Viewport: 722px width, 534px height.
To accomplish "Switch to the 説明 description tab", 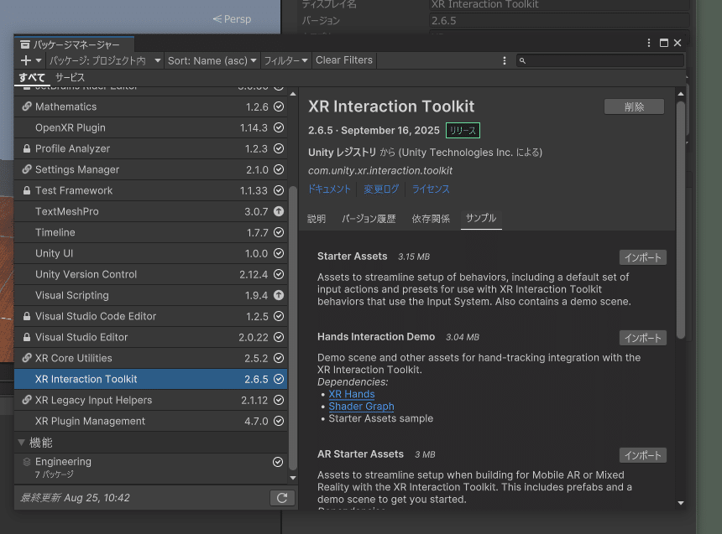I will click(x=317, y=219).
